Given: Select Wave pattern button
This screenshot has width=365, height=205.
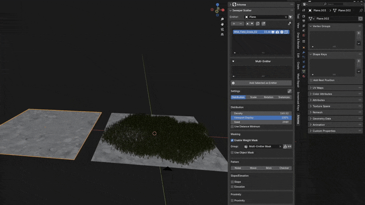Looking at the screenshot, I should point(253,168).
